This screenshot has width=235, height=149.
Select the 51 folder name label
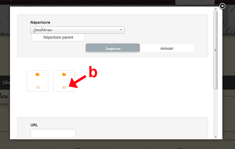[38, 87]
